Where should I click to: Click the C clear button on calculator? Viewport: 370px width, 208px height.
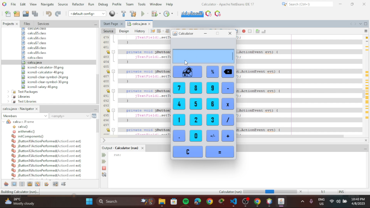tap(188, 152)
